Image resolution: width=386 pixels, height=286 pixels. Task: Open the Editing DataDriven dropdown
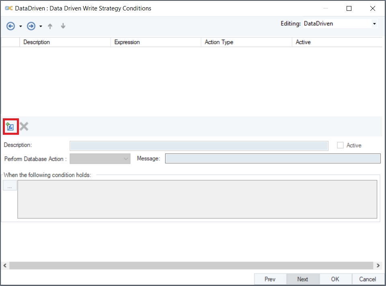[x=374, y=24]
